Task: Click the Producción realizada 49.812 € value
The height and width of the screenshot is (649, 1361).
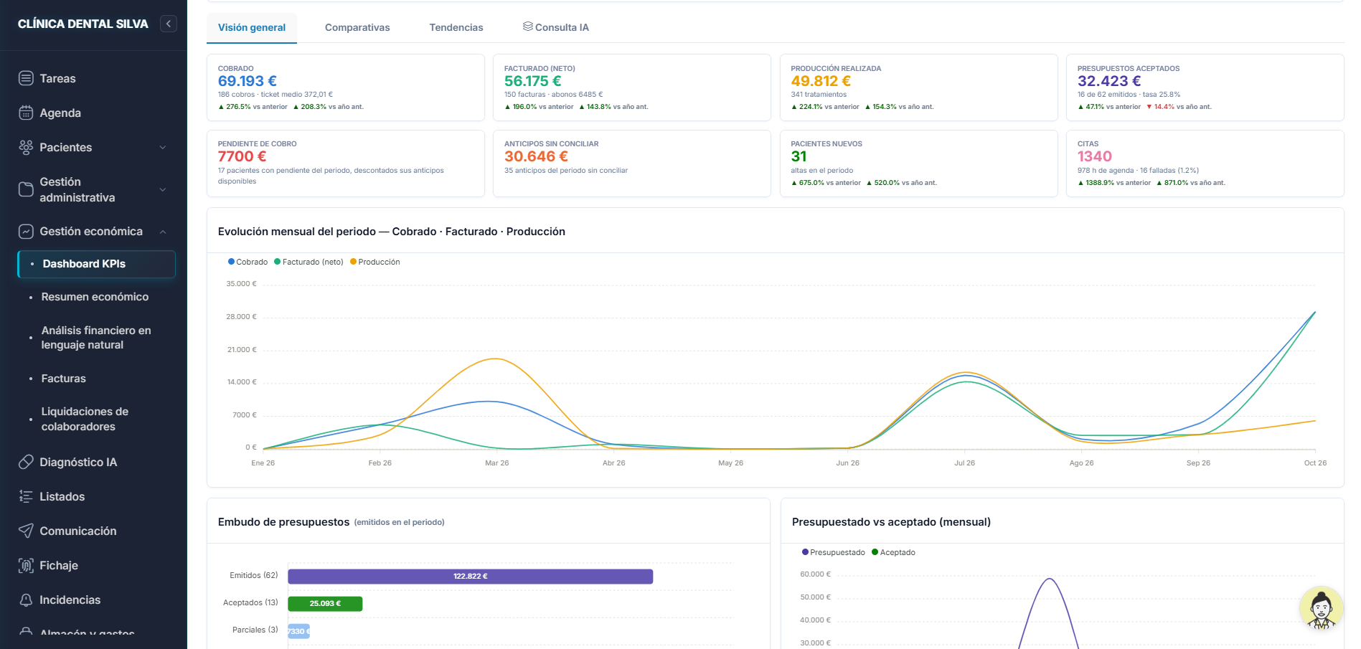Action: [821, 81]
